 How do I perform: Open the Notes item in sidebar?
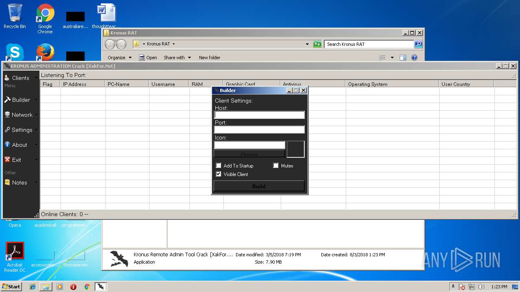(20, 182)
